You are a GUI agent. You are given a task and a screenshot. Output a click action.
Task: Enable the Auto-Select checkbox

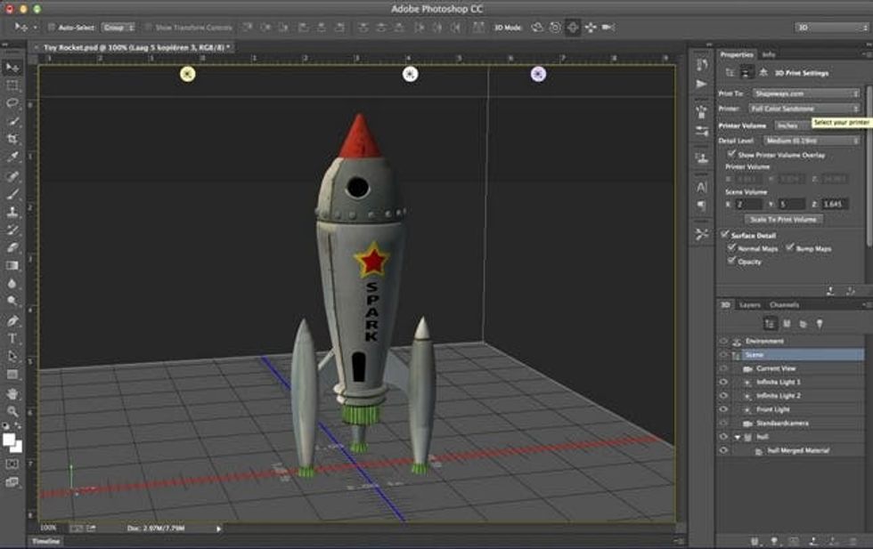[51, 28]
